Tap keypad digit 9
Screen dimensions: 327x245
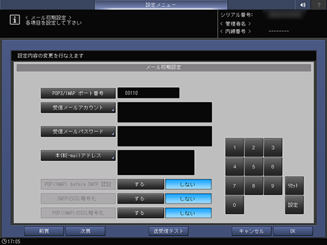[273, 186]
